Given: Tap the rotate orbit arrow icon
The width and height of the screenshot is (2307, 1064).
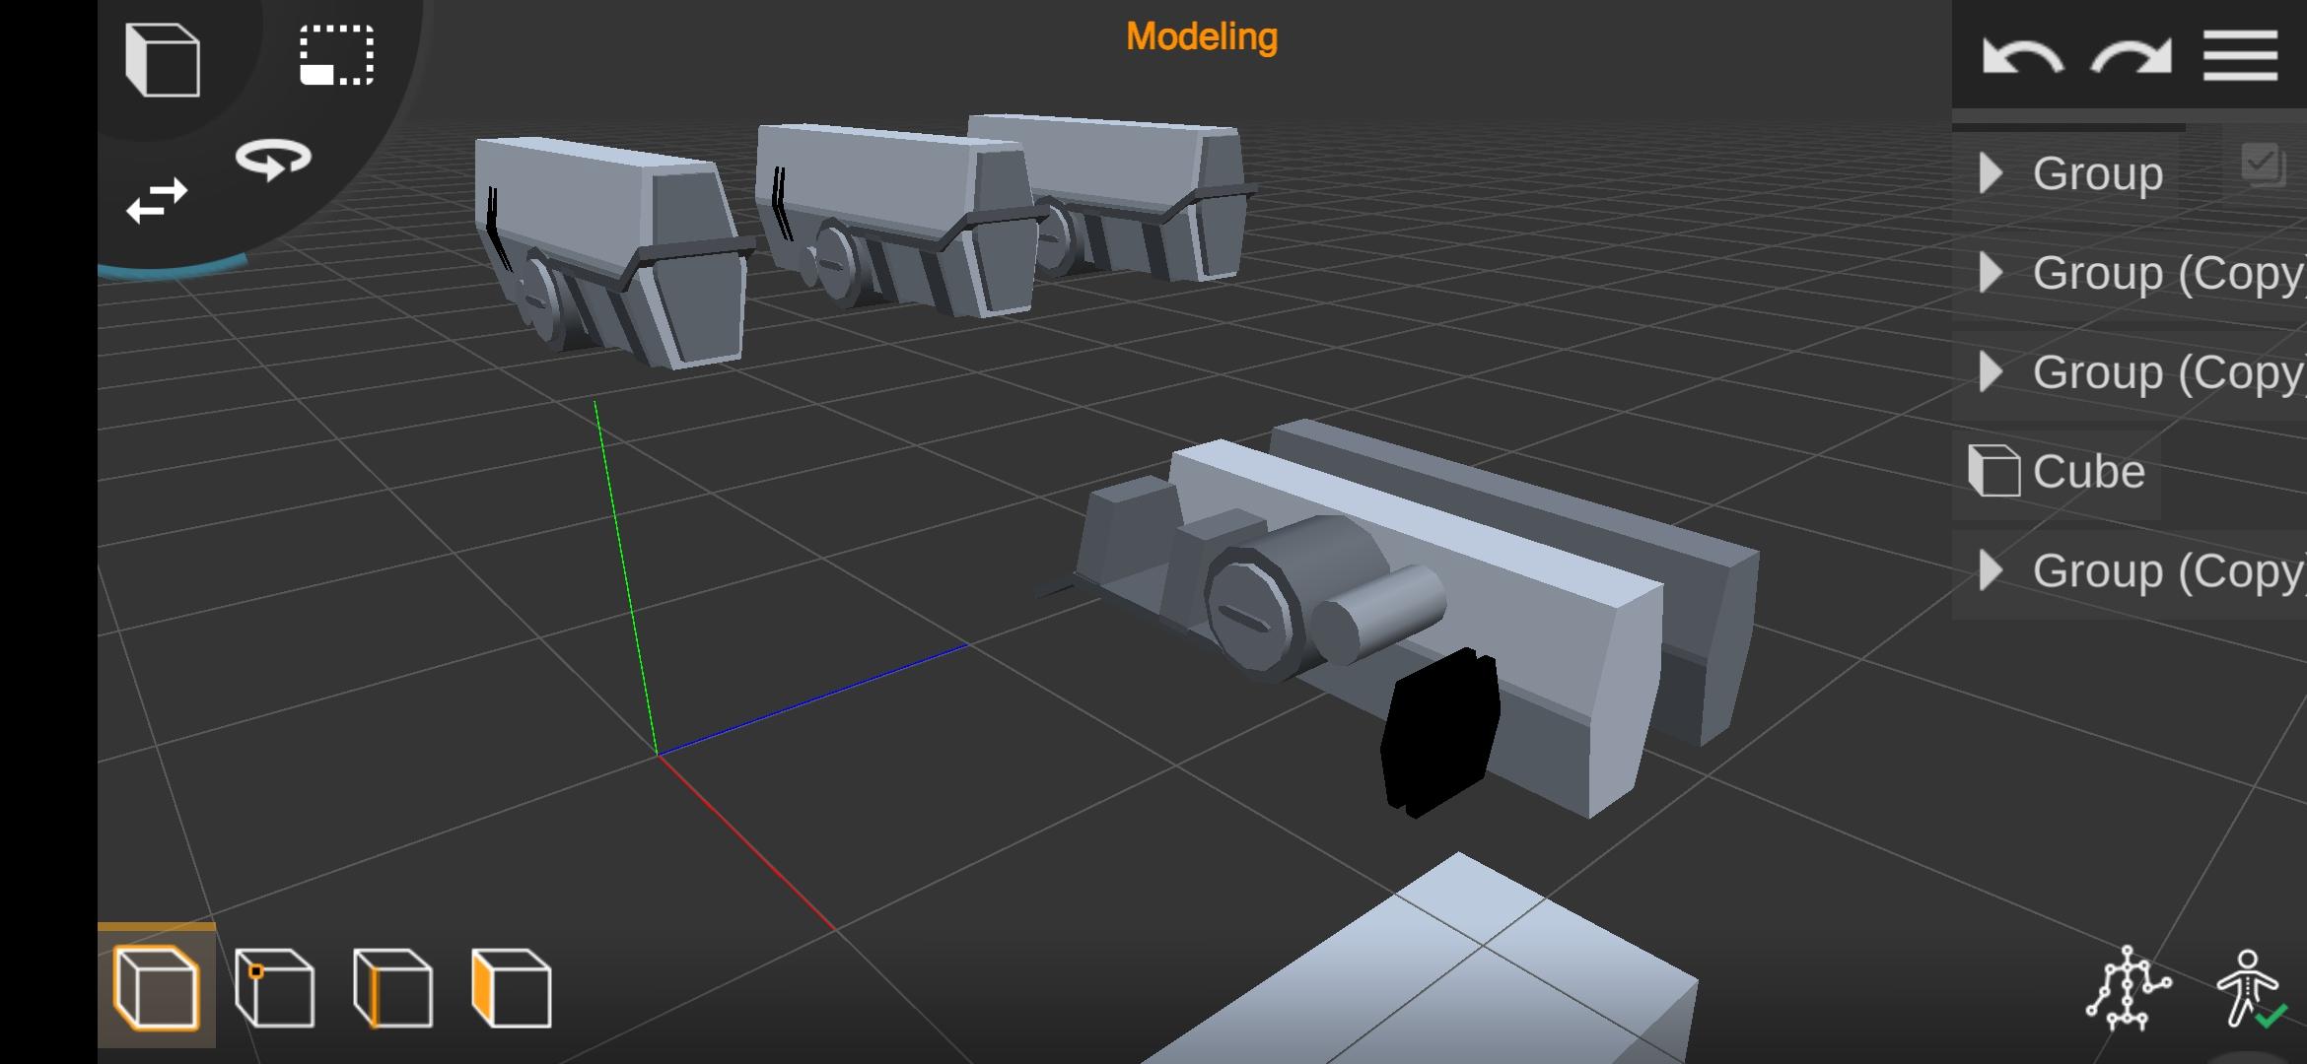Looking at the screenshot, I should (273, 159).
